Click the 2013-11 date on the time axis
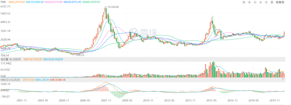This screenshot has height=105, width=291. (190, 101)
